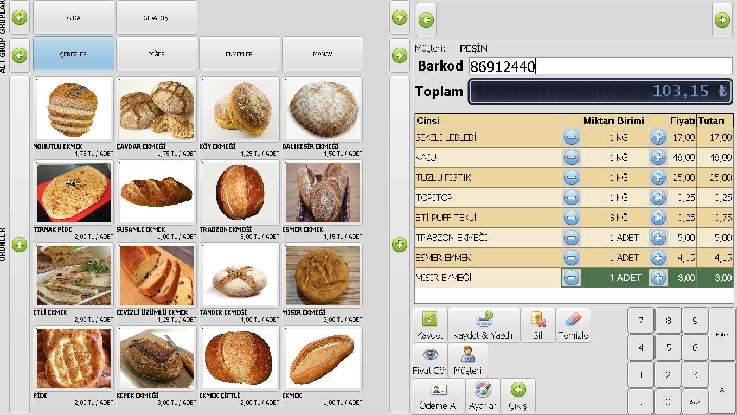This screenshot has width=737, height=415.
Task: Click numpad key 0
Action: 668,402
